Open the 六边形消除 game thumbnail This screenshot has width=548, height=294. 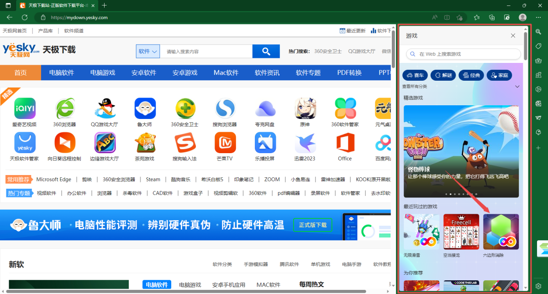(x=500, y=232)
